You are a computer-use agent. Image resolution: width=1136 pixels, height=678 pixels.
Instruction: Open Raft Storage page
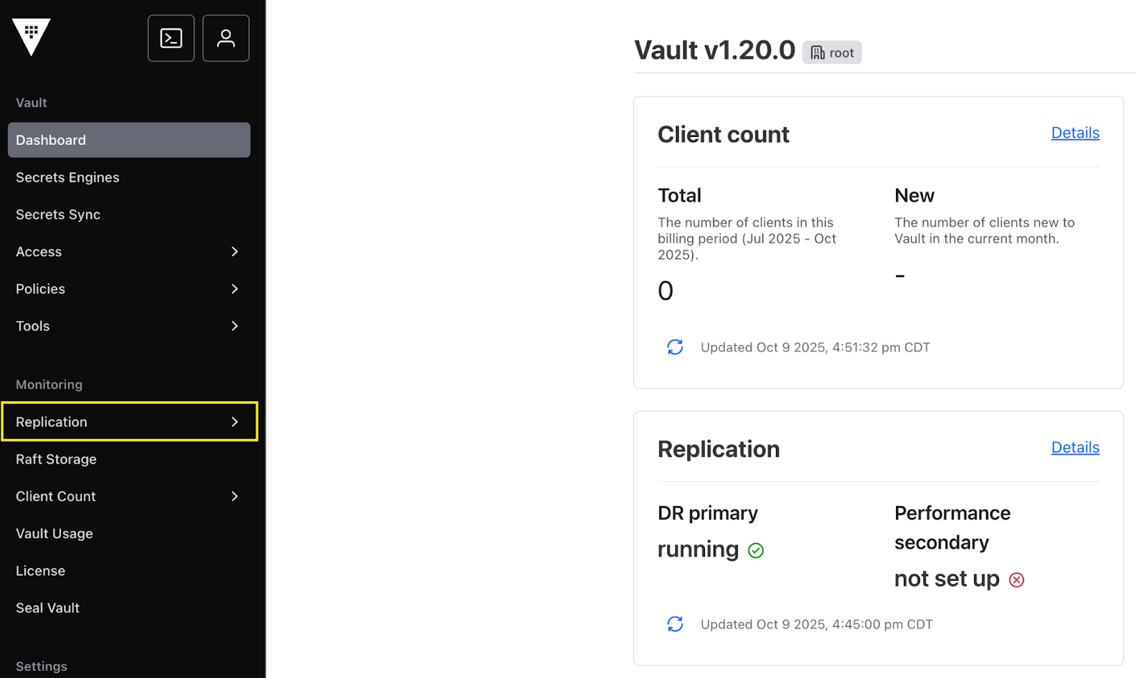(x=56, y=459)
